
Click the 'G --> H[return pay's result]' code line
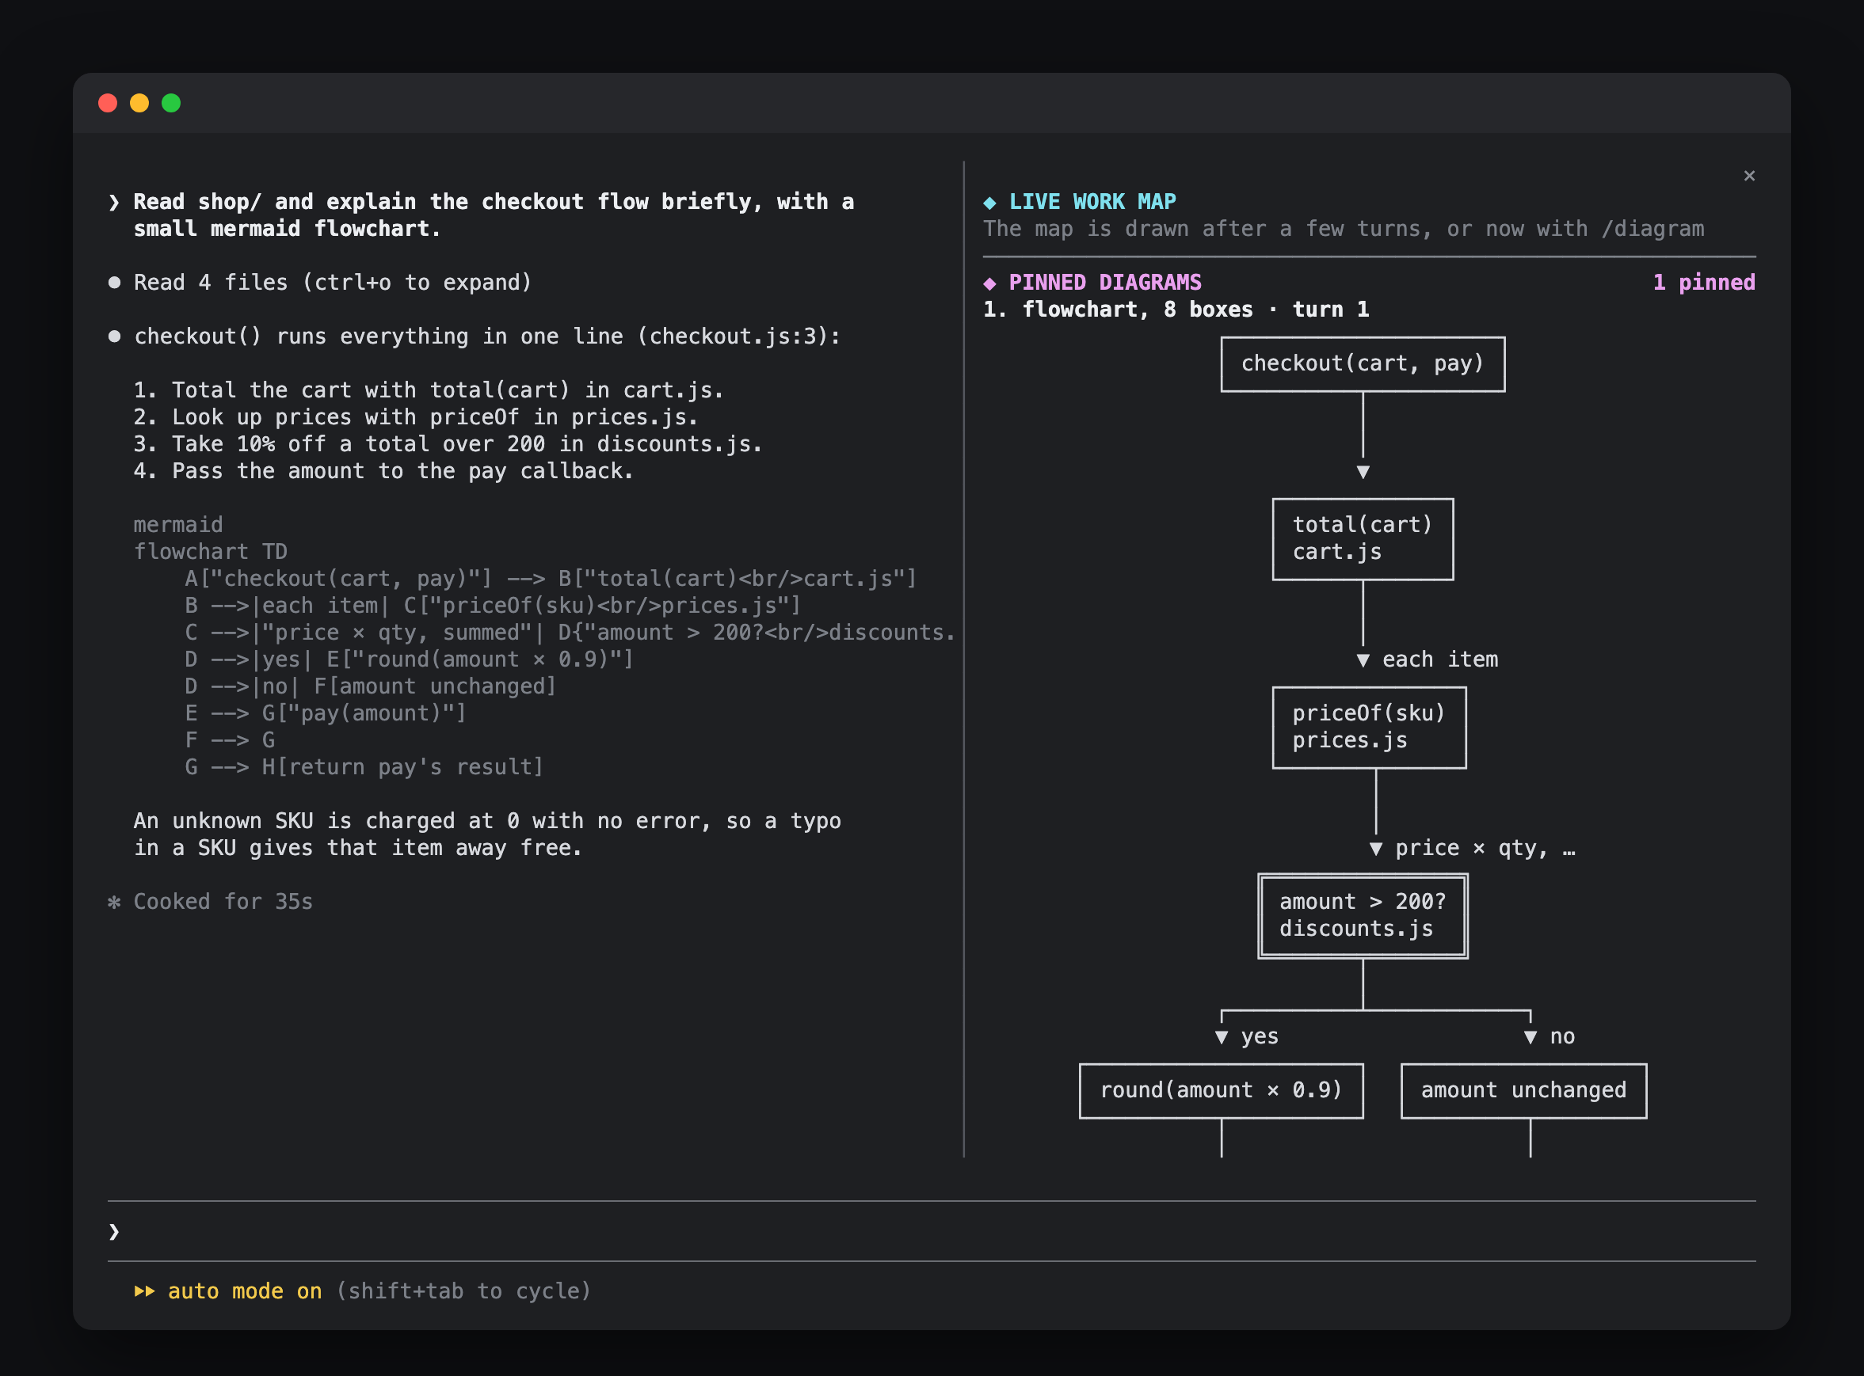pyautogui.click(x=364, y=767)
